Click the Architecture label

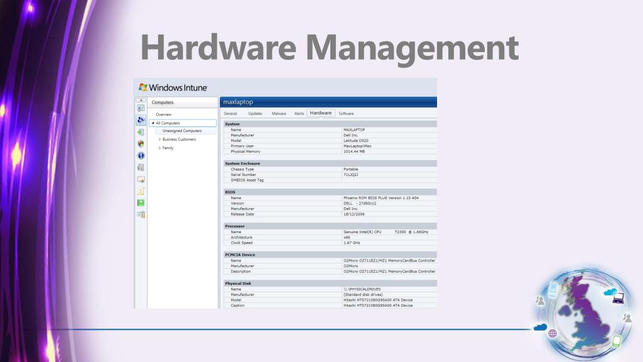pyautogui.click(x=241, y=238)
